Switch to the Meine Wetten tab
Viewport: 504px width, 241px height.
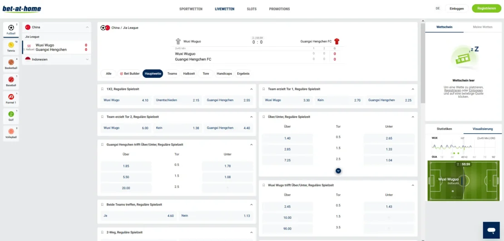[x=483, y=27]
